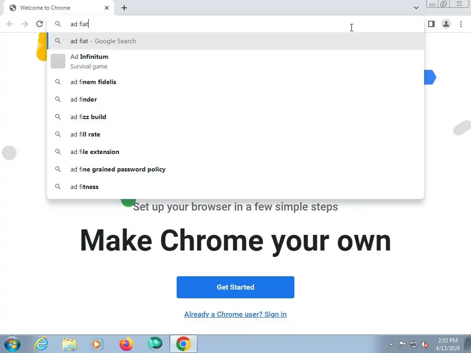Click the magnifier icon beside 'ad finem fidelis'
This screenshot has height=353, width=471.
[x=57, y=82]
